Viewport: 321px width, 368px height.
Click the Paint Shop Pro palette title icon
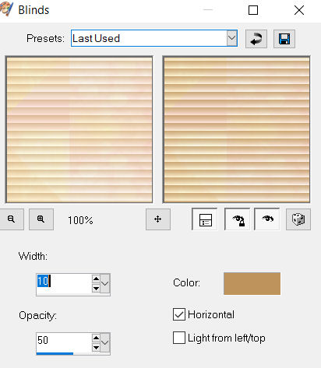6,9
